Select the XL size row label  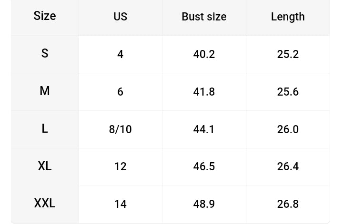click(45, 166)
